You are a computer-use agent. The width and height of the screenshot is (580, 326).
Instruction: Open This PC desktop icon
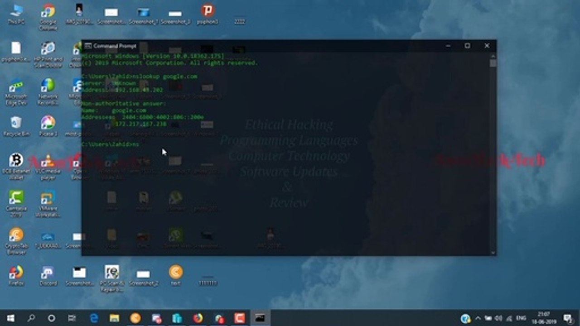pyautogui.click(x=16, y=14)
